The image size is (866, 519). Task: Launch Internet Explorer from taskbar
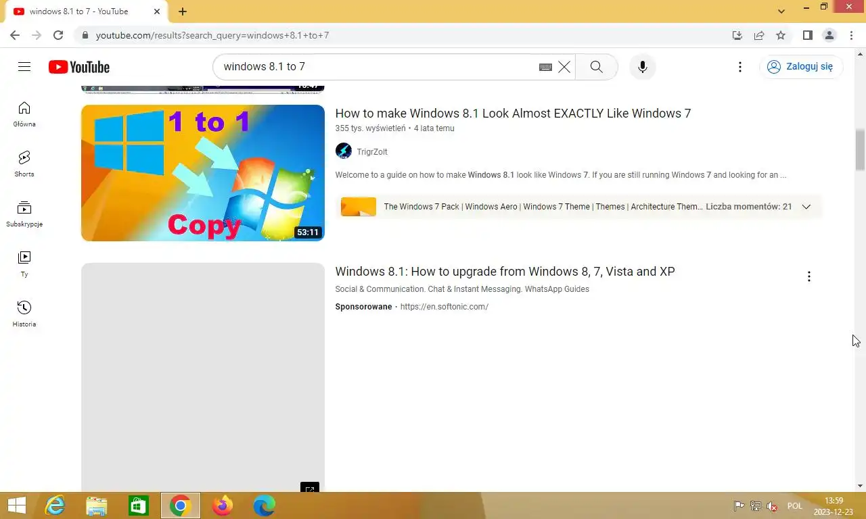coord(55,505)
